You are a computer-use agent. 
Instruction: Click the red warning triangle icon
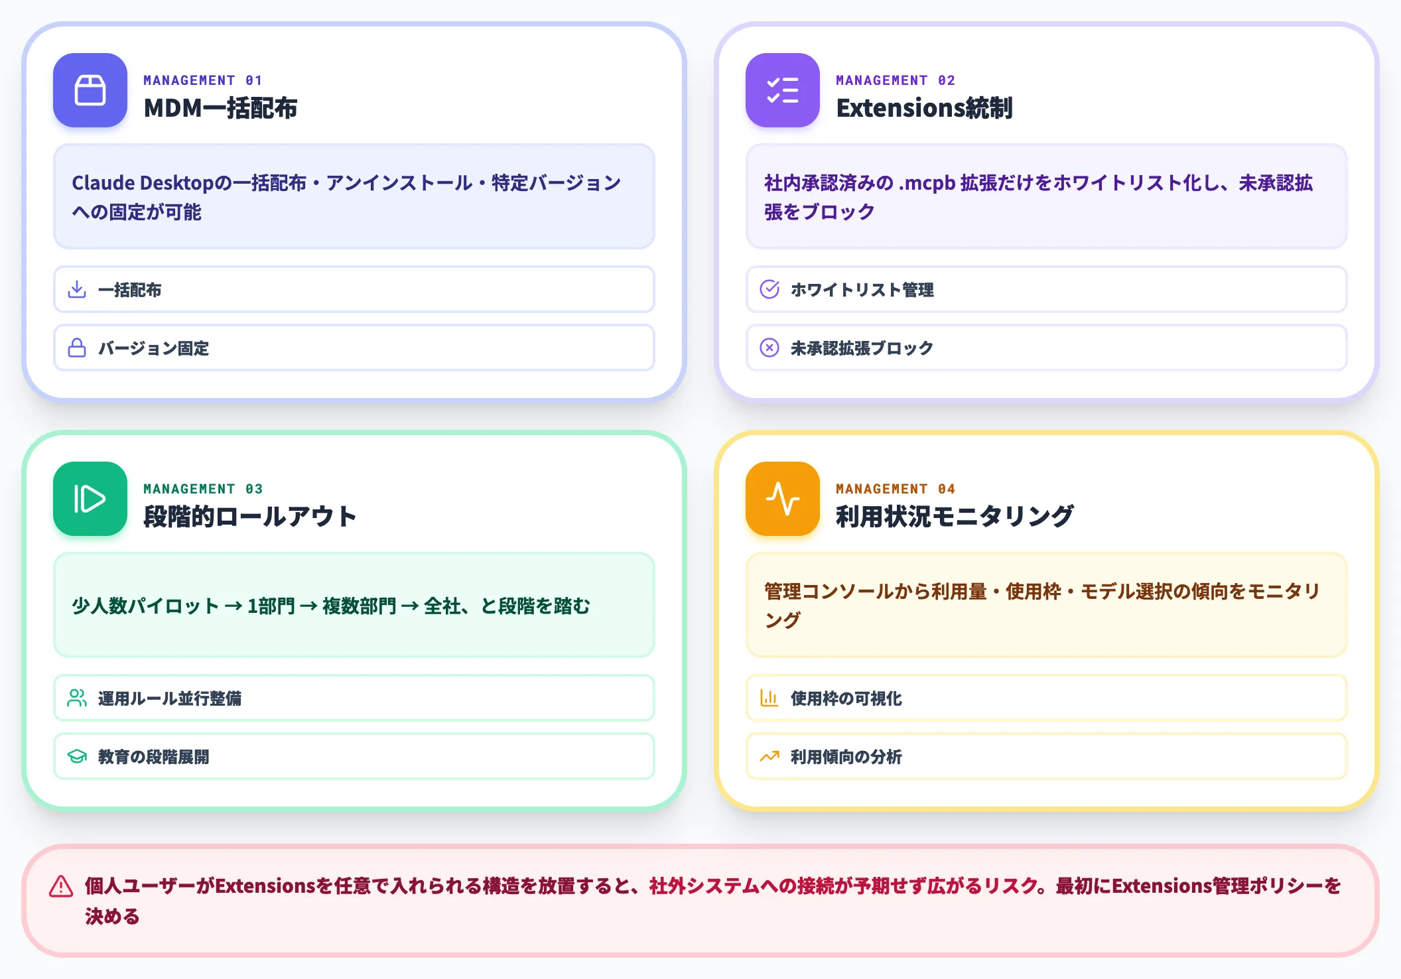(61, 887)
